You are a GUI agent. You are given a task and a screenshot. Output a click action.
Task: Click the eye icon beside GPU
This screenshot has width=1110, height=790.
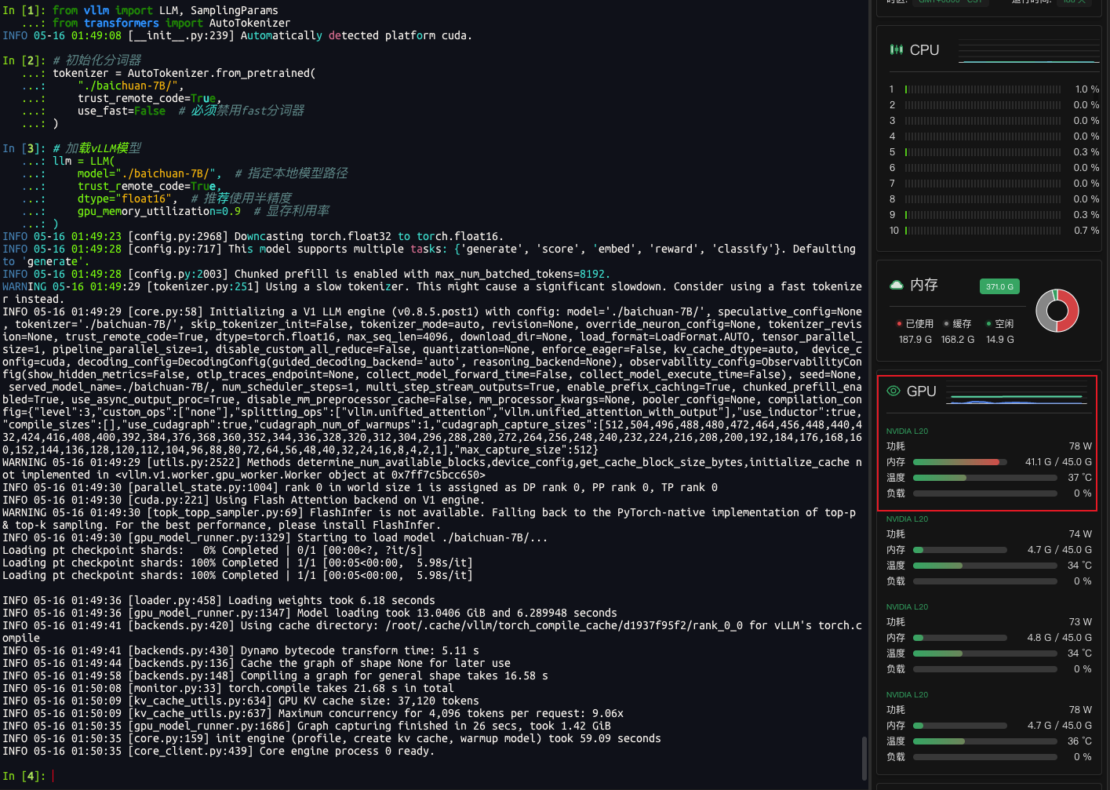coord(893,391)
